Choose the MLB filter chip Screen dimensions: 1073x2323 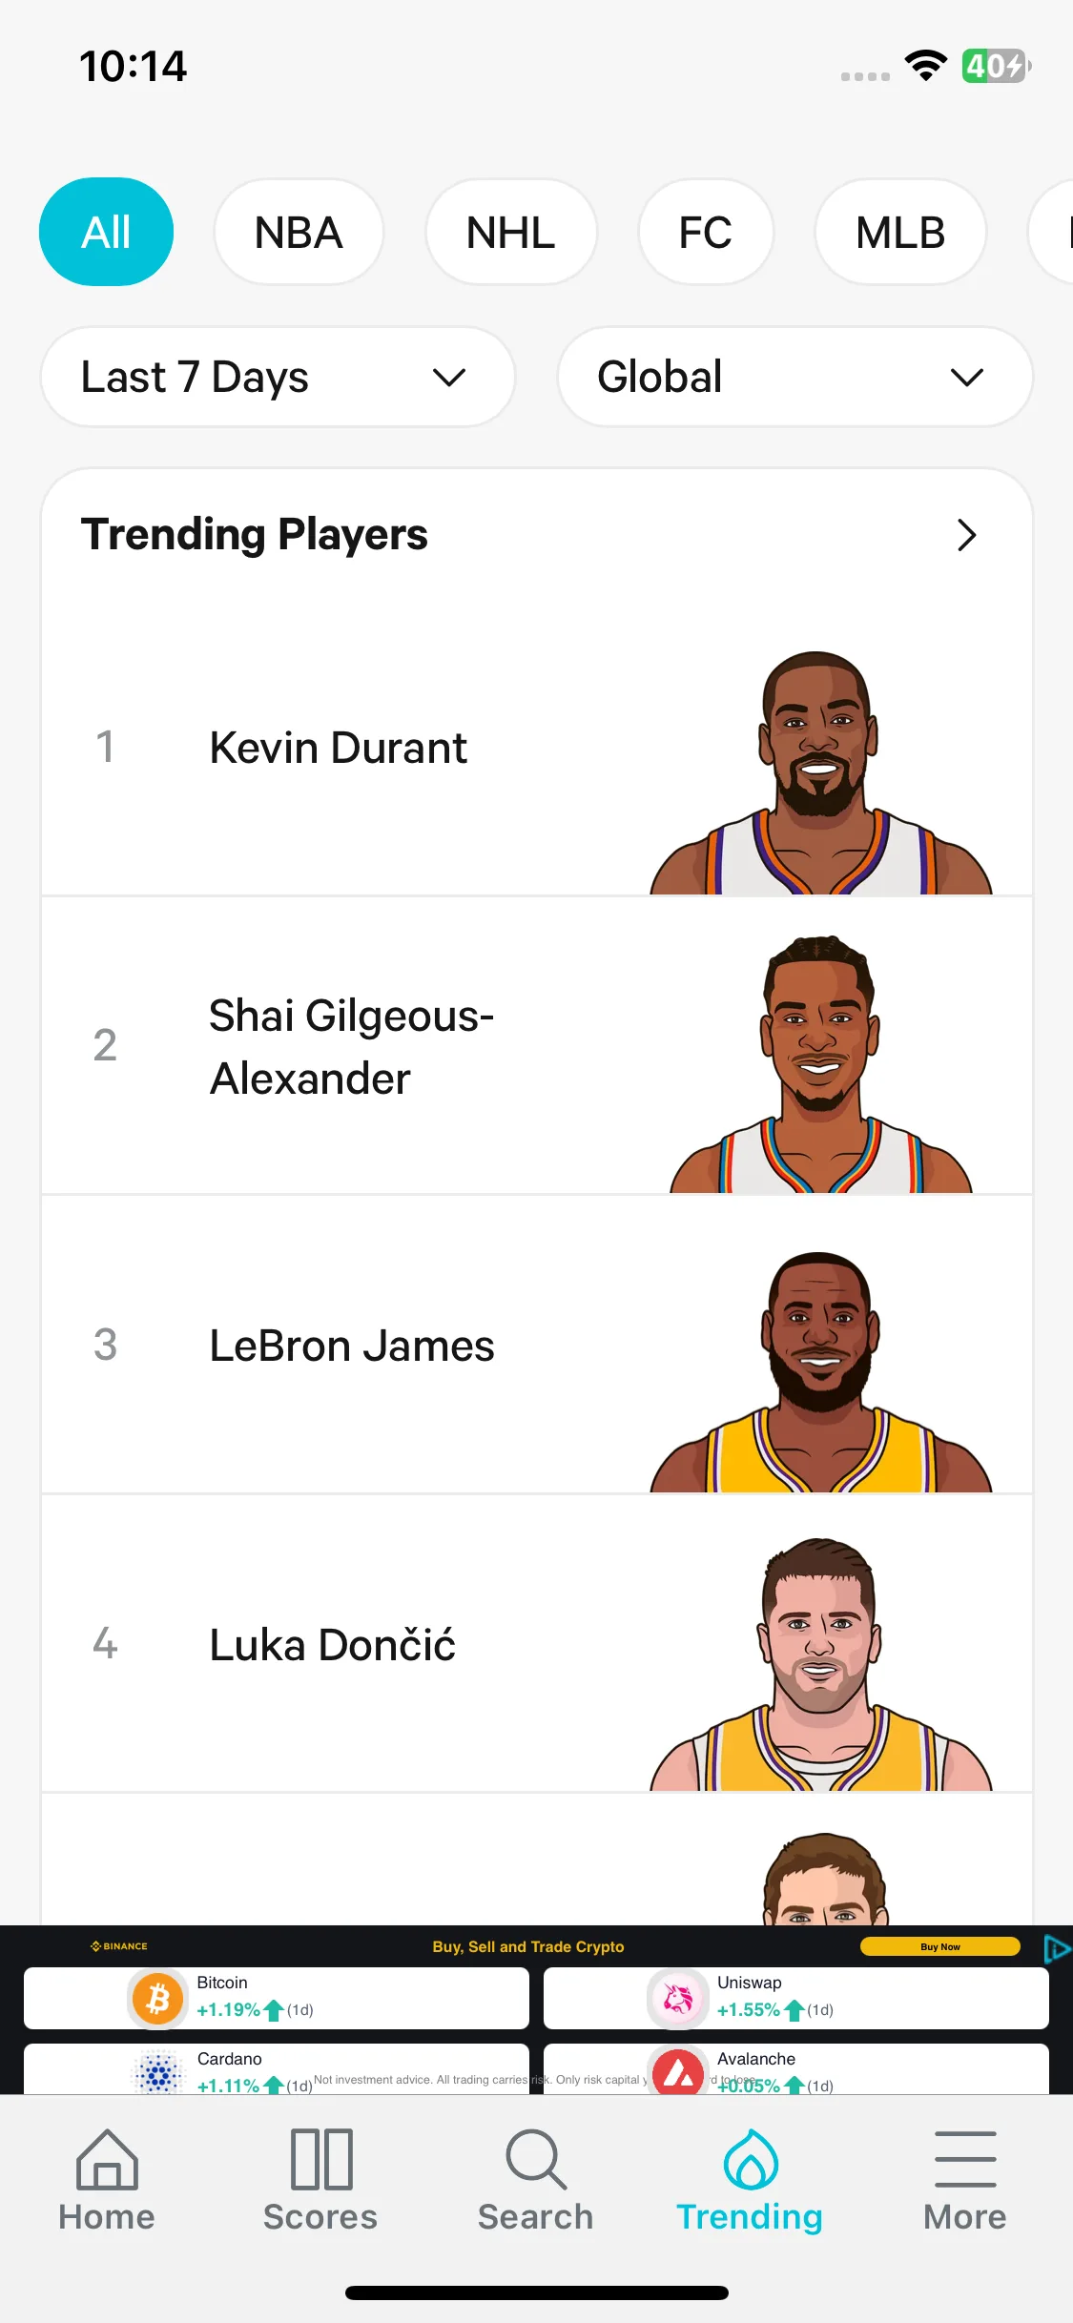click(x=900, y=232)
